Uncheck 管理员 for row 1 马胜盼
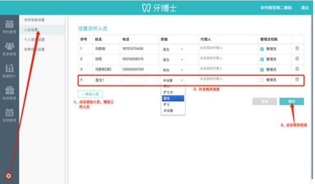The width and height of the screenshot is (315, 184). pos(262,49)
